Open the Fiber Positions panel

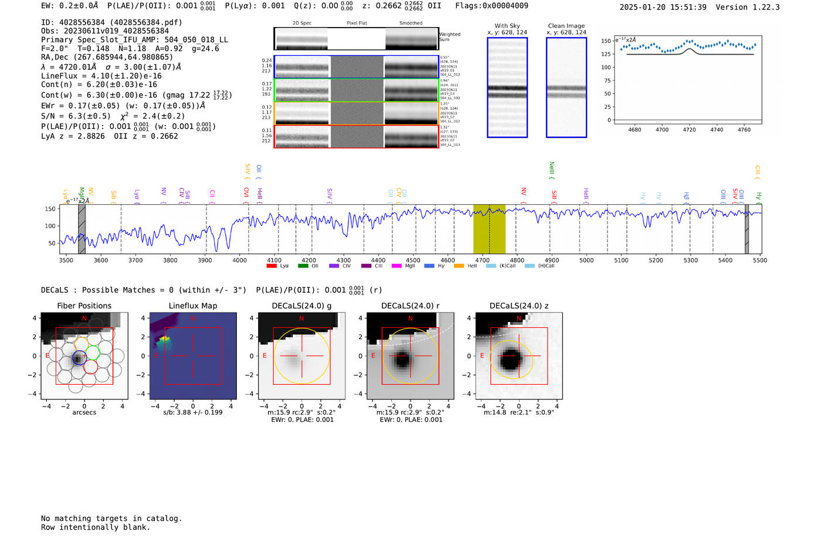coord(84,356)
